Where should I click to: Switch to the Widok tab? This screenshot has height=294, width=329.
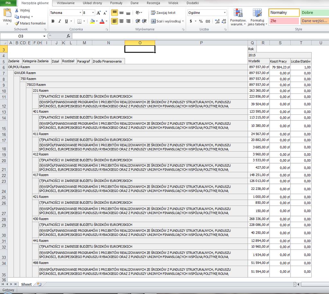tap(173, 3)
